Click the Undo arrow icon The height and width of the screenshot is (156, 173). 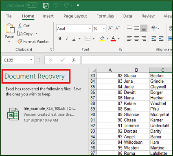point(55,5)
